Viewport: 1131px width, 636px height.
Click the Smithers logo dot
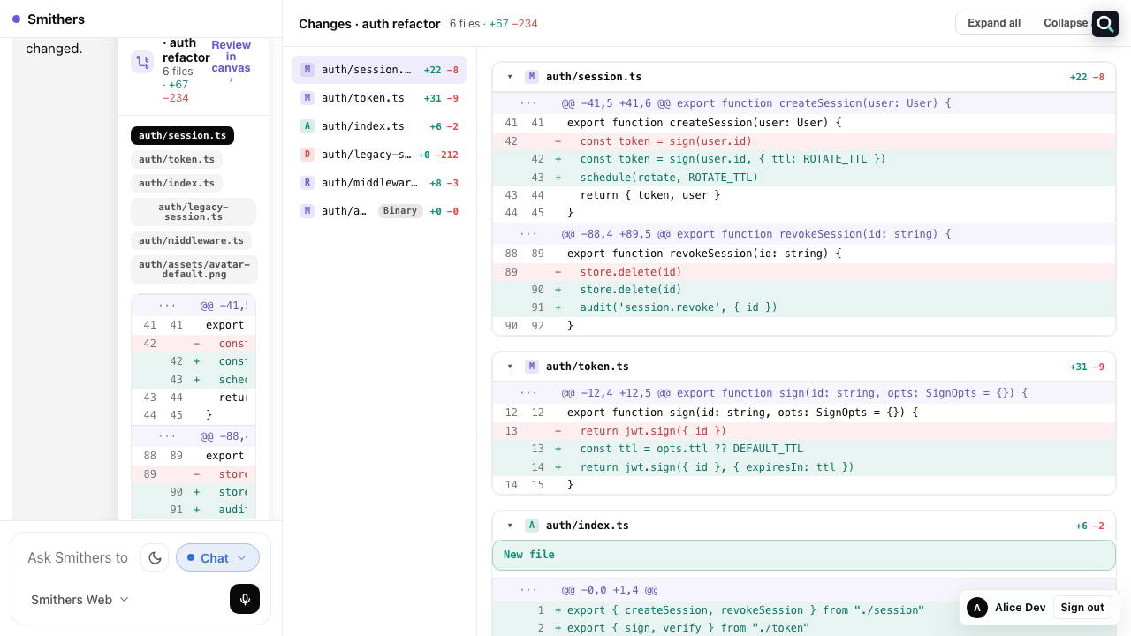(x=17, y=19)
